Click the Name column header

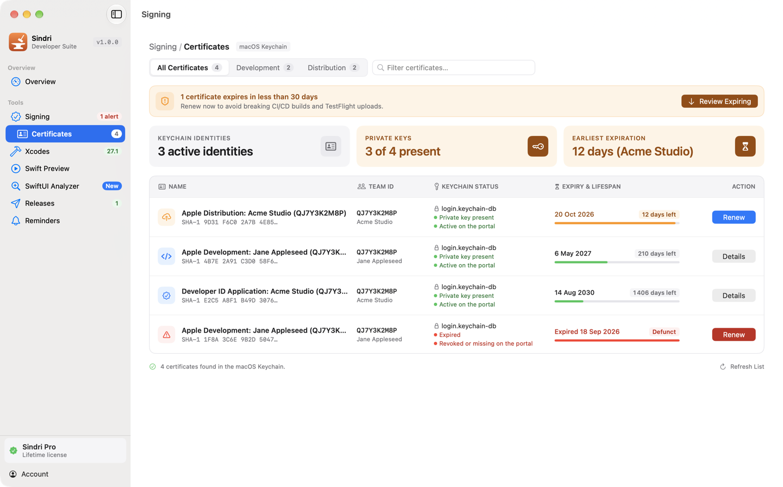tap(172, 186)
